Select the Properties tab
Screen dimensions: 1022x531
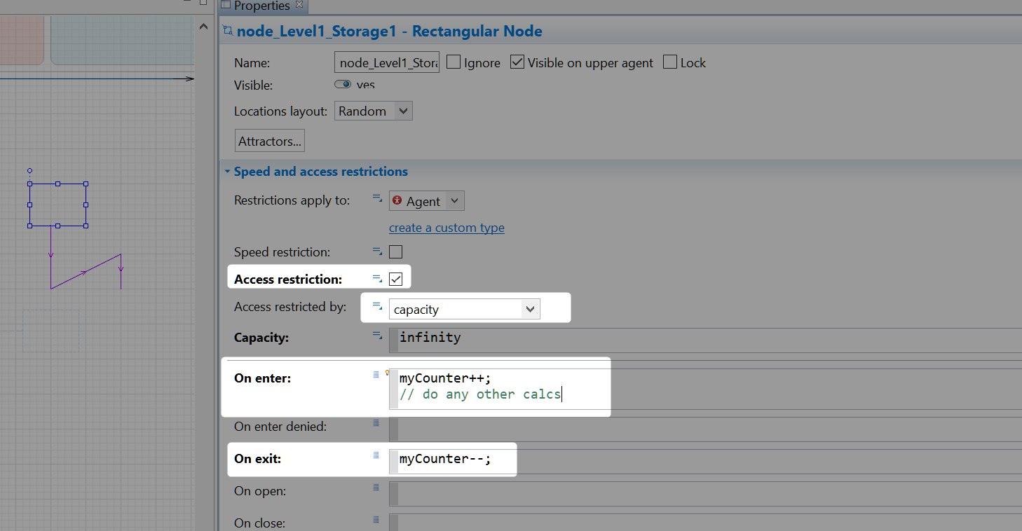(261, 6)
